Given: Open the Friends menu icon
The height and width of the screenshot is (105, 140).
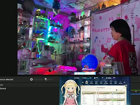Looking at the screenshot, I should tap(92, 82).
